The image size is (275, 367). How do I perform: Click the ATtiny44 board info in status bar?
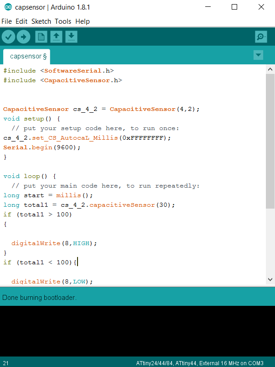[200, 363]
